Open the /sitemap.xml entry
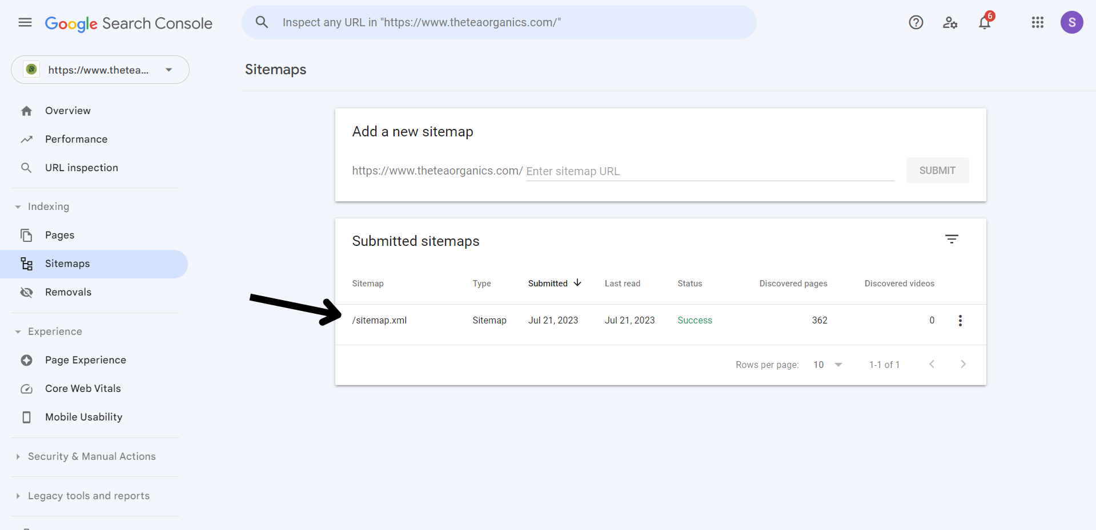1096x530 pixels. [379, 321]
